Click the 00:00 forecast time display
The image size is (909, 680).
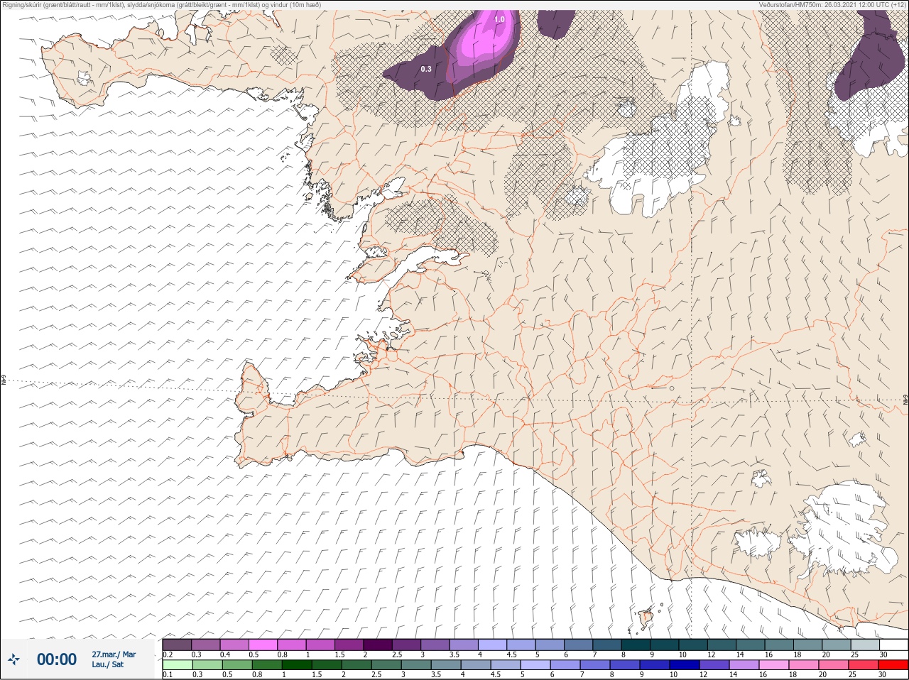pyautogui.click(x=57, y=659)
